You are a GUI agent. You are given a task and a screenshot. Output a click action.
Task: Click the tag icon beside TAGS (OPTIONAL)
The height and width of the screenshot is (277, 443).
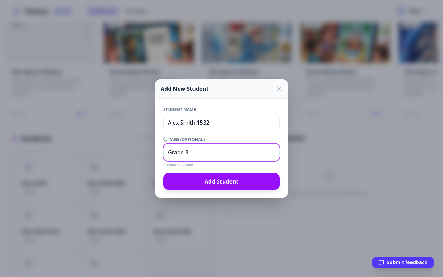coord(165,139)
